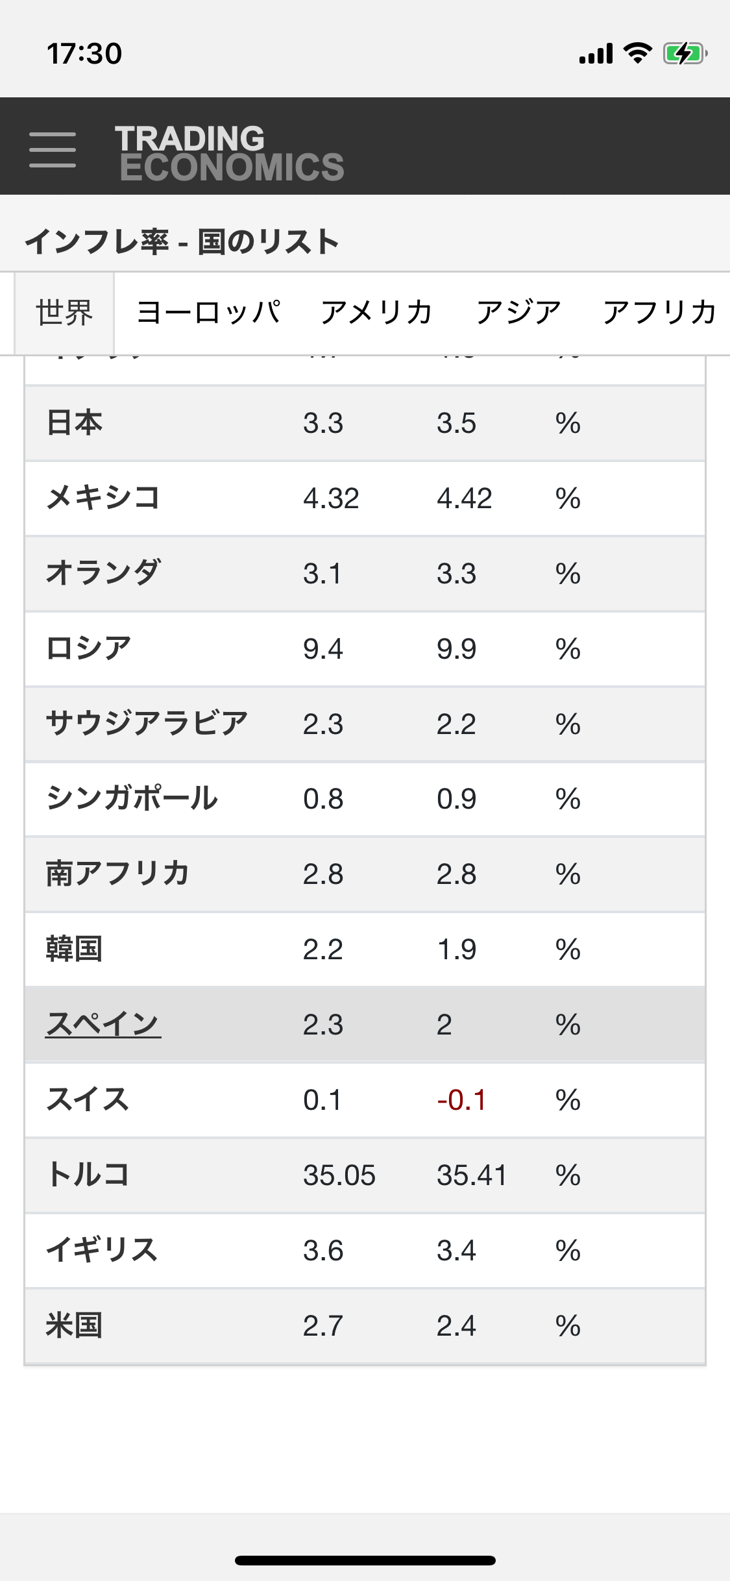Open the 日本 inflation row

365,423
